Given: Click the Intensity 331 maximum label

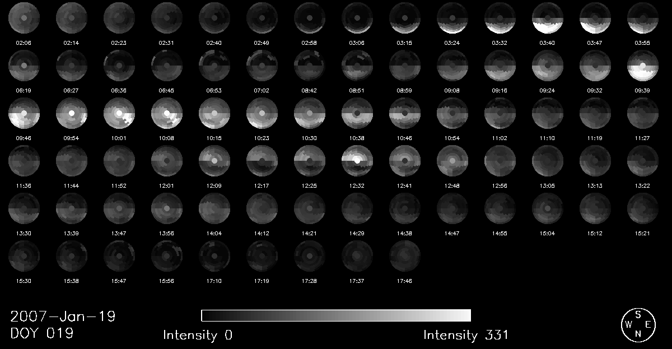Looking at the screenshot, I should point(466,336).
